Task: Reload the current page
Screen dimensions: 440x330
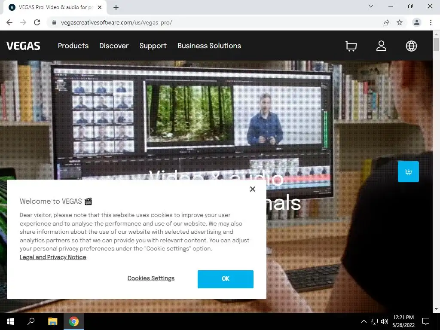Action: pyautogui.click(x=37, y=22)
